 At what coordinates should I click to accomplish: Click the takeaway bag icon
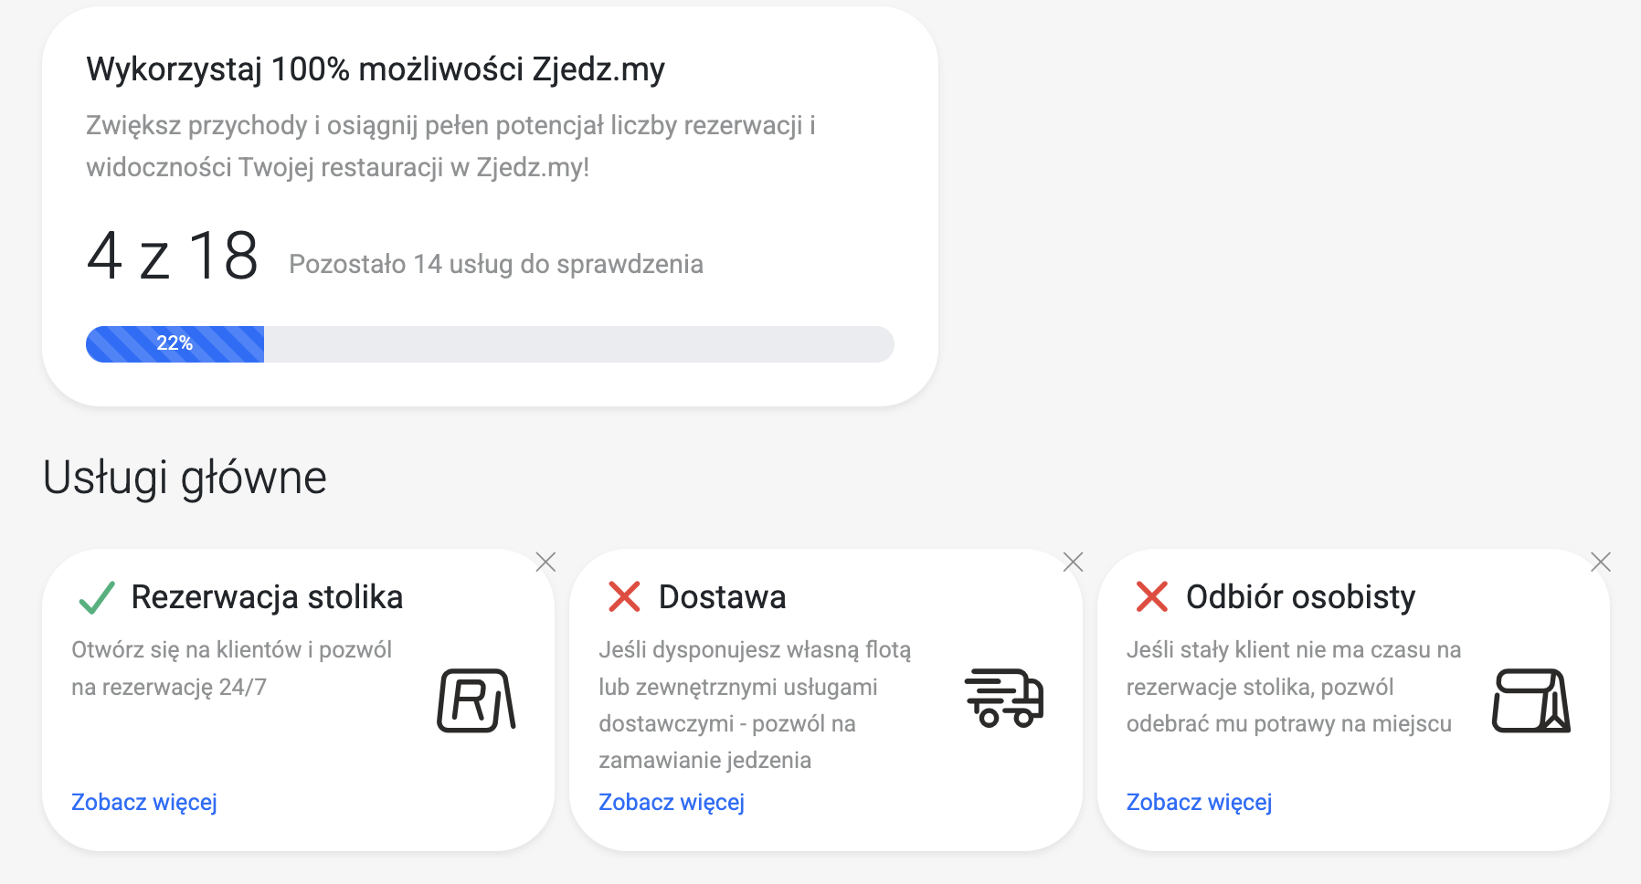click(1530, 700)
